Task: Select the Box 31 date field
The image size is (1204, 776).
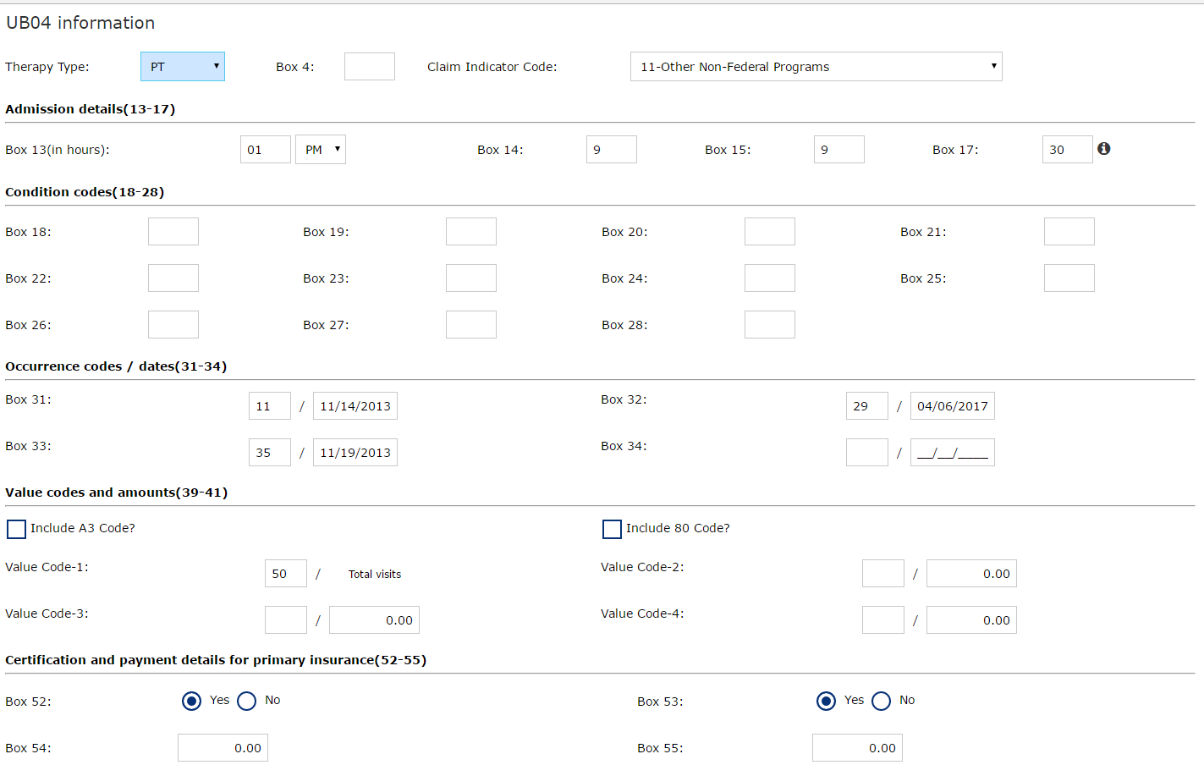Action: tap(355, 406)
